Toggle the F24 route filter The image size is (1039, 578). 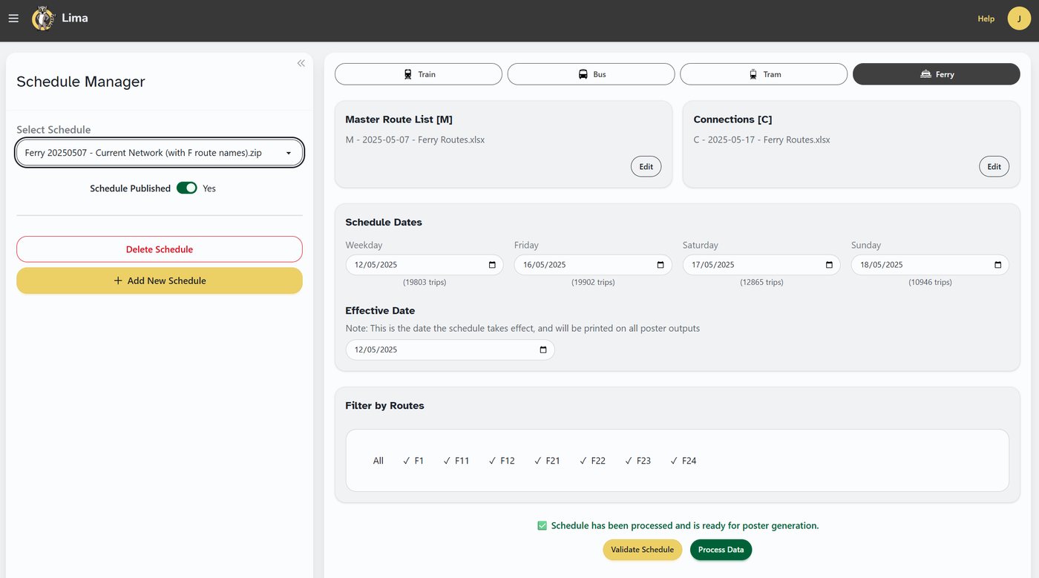tap(683, 461)
